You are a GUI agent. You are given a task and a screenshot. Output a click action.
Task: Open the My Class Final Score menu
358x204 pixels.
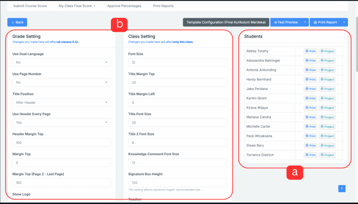click(77, 6)
